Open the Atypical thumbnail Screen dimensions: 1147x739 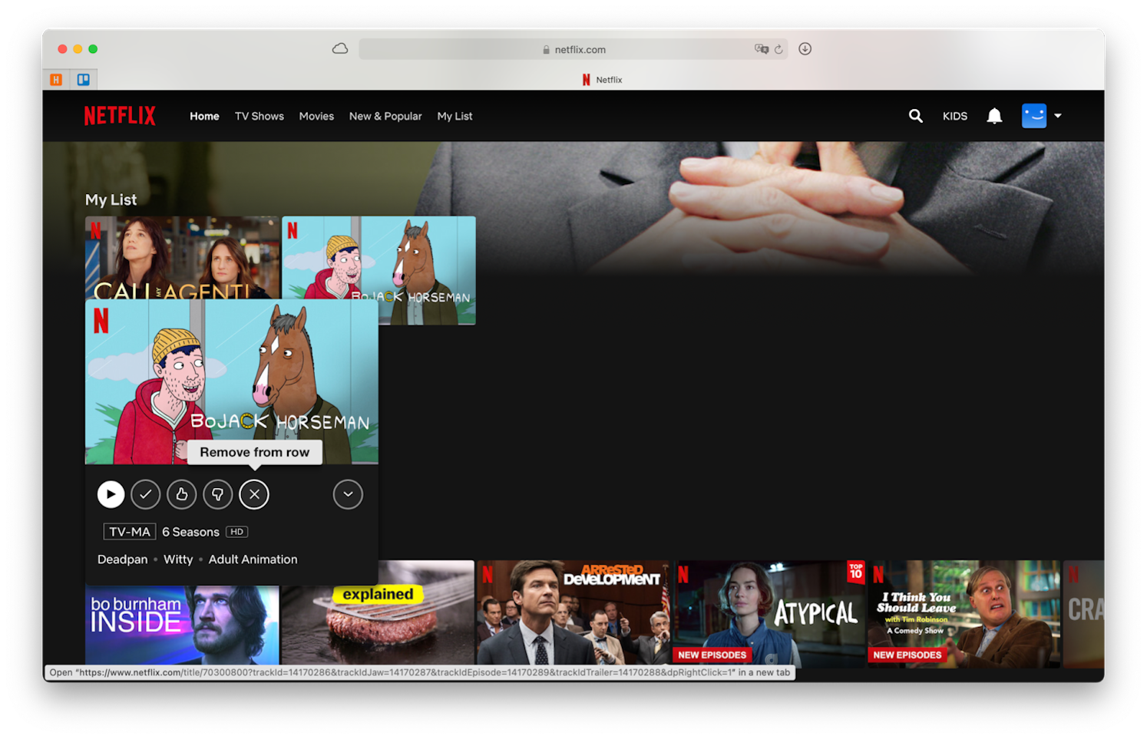pyautogui.click(x=769, y=612)
